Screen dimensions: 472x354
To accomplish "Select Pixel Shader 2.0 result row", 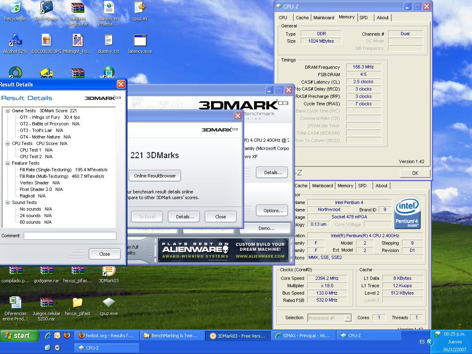I will point(41,189).
